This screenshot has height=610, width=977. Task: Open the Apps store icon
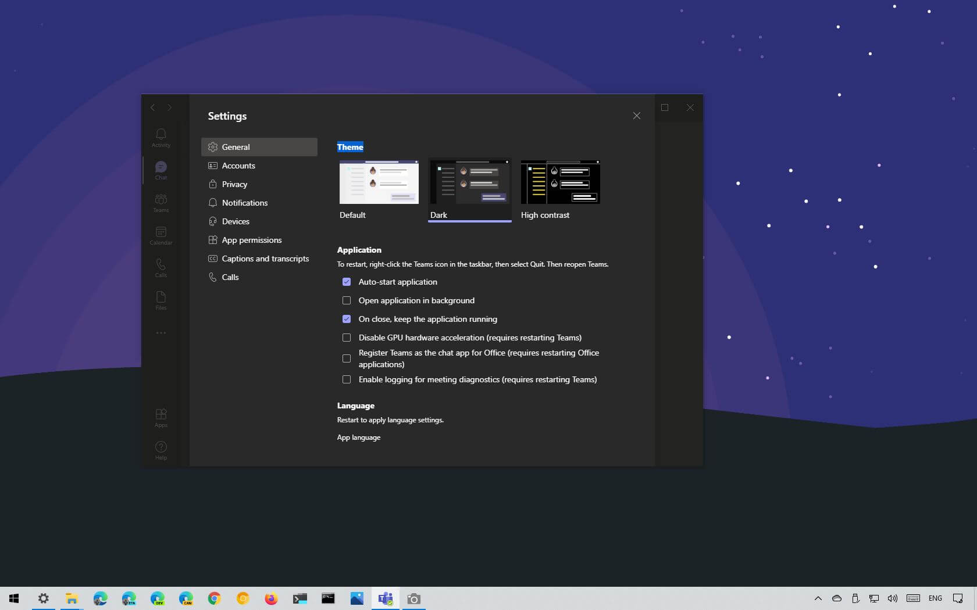coord(161,417)
